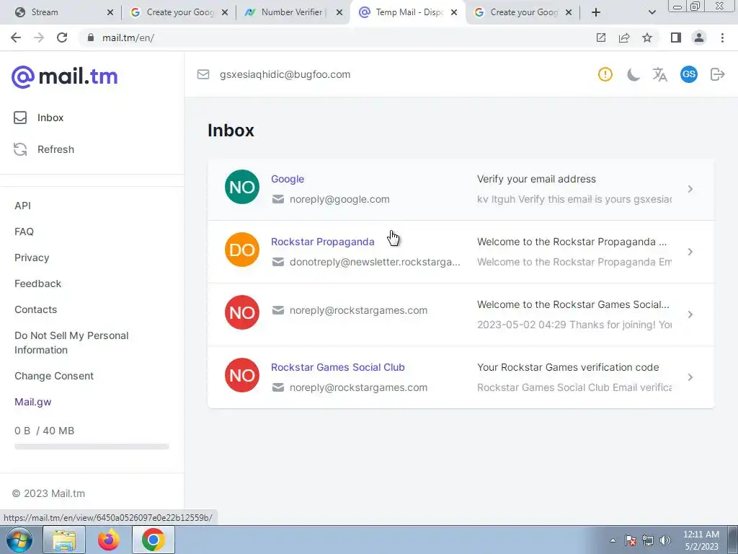This screenshot has height=554, width=738.
Task: Open a new browser tab
Action: (x=596, y=12)
